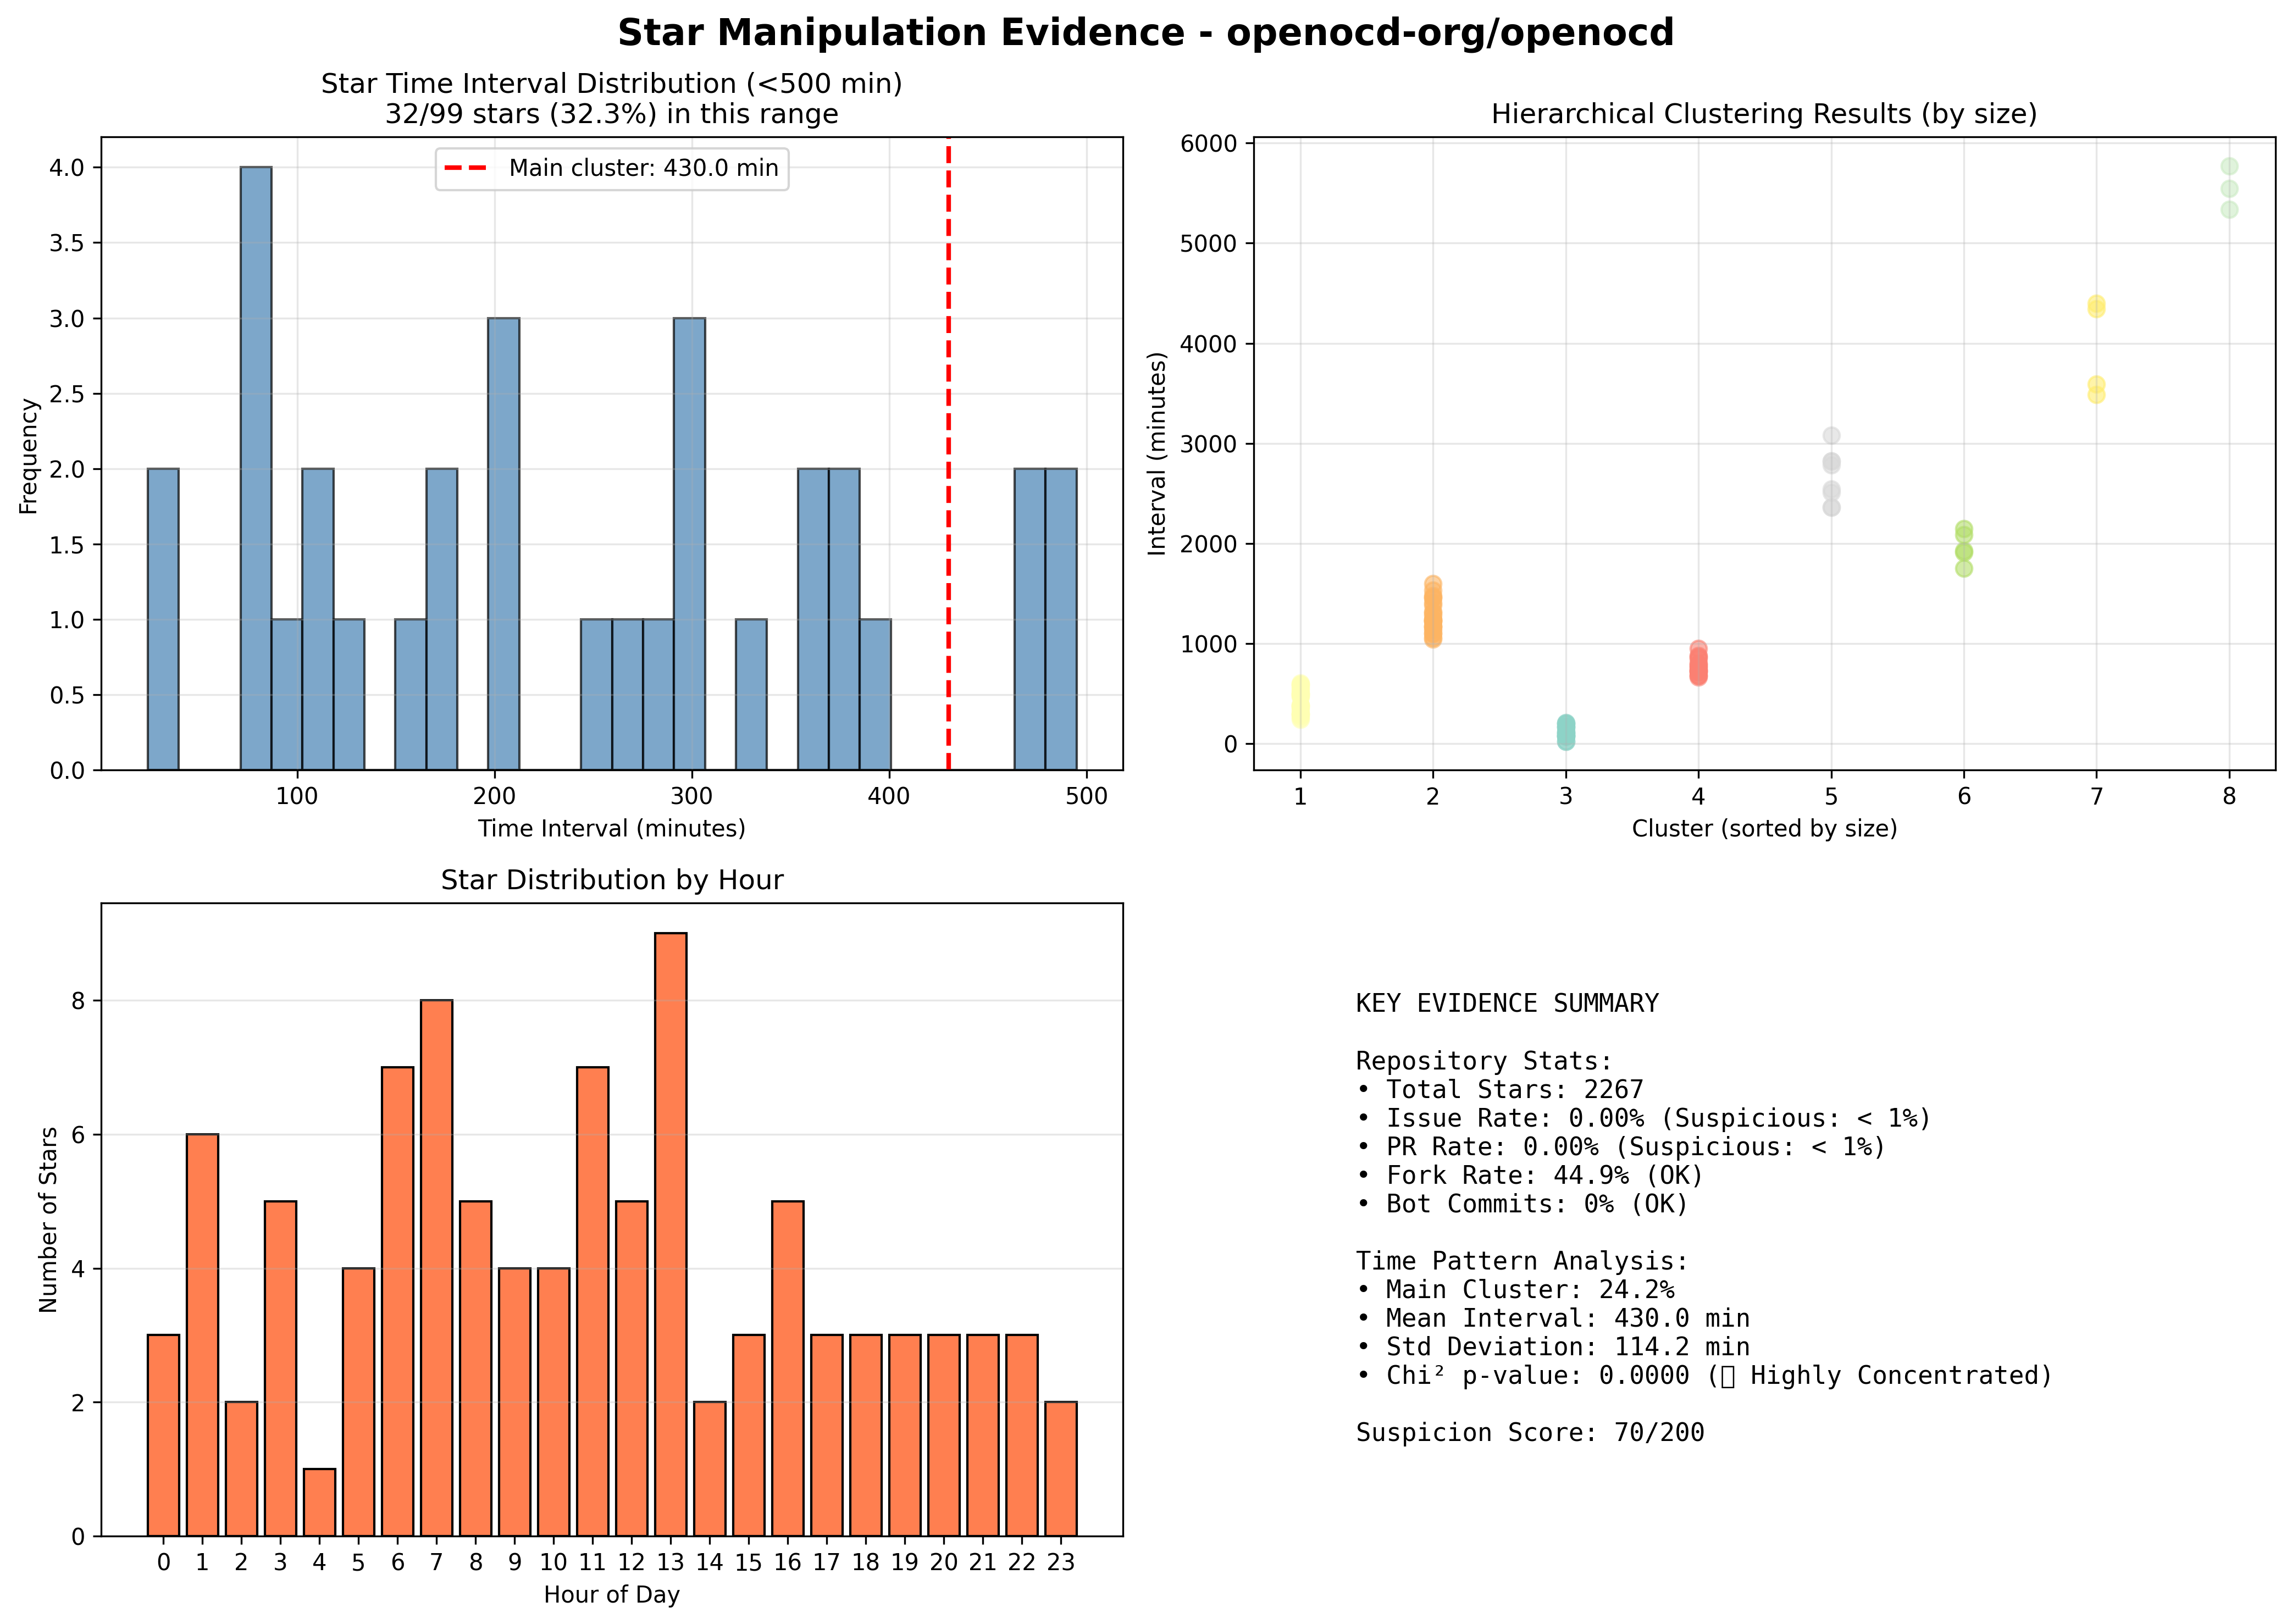Screen dimensions: 2292x1624
Task: Click the "Time Pattern Analysis:" line
Action: coord(1522,1261)
